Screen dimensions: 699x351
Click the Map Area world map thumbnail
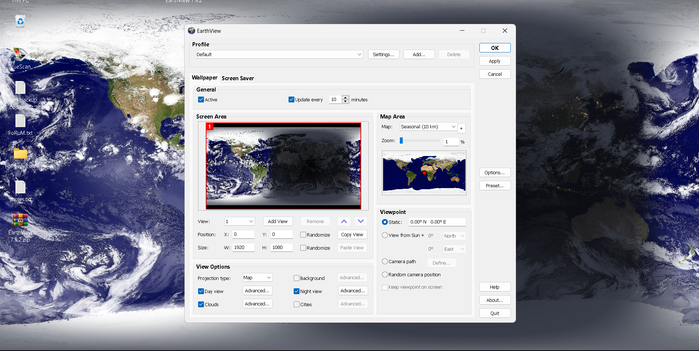pyautogui.click(x=424, y=173)
